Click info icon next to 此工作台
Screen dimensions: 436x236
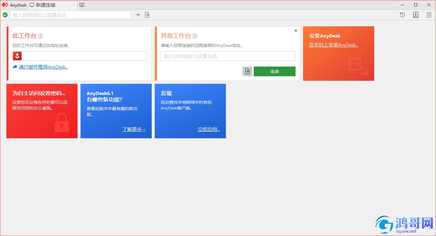click(41, 36)
